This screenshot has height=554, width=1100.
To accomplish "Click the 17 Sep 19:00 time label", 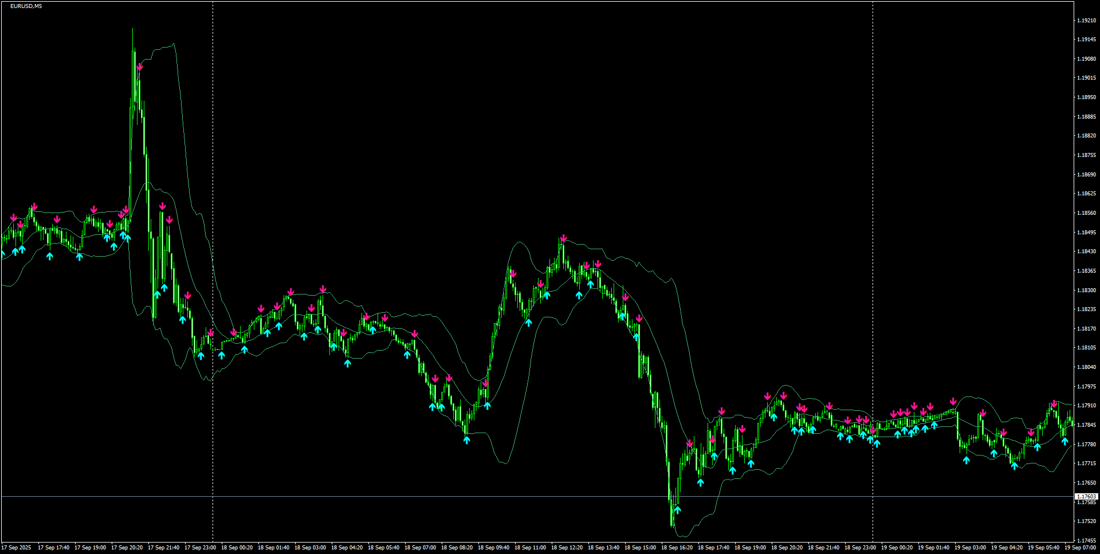I will pos(90,548).
